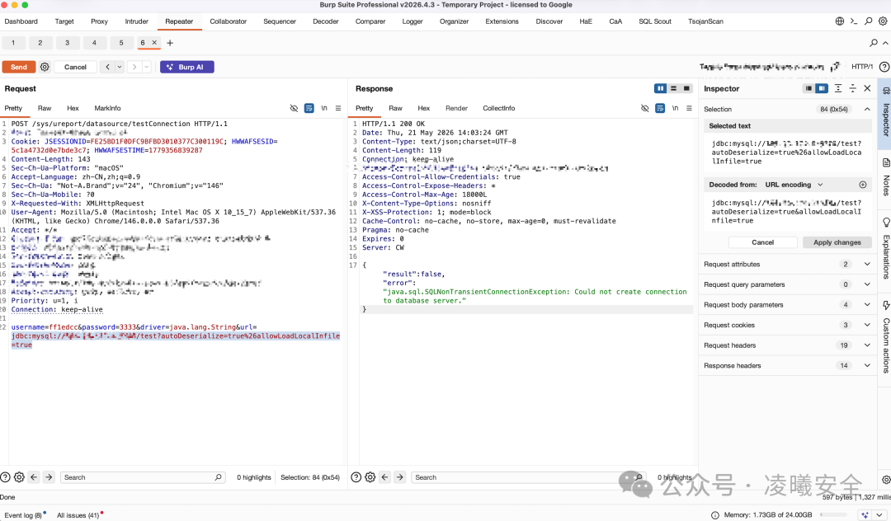Open Request editor hamburger menu
This screenshot has width=891, height=521.
click(338, 108)
